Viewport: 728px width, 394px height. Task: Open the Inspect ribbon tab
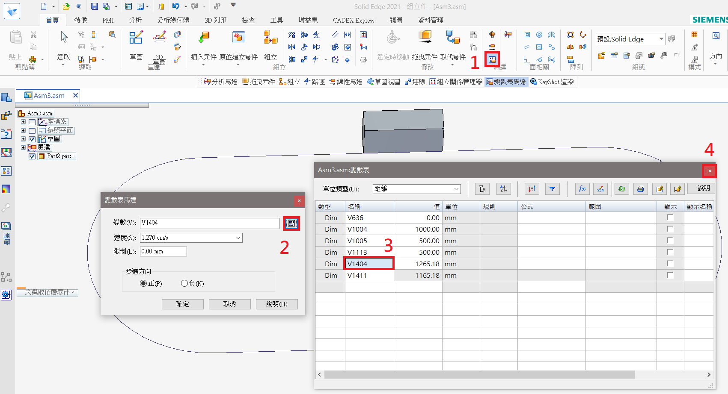click(248, 20)
